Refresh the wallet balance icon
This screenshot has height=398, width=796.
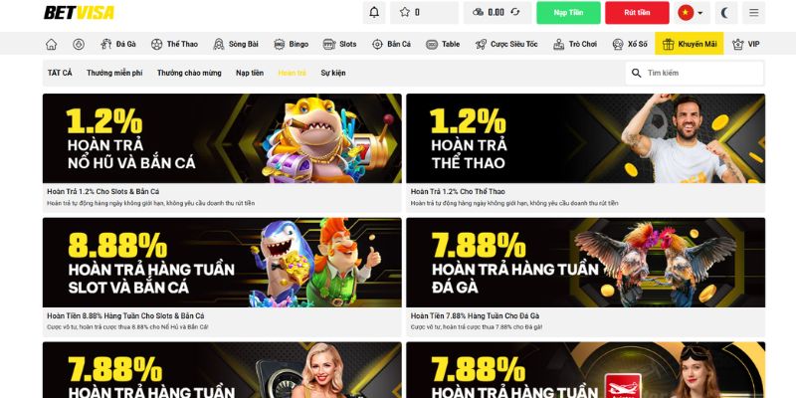pos(515,12)
